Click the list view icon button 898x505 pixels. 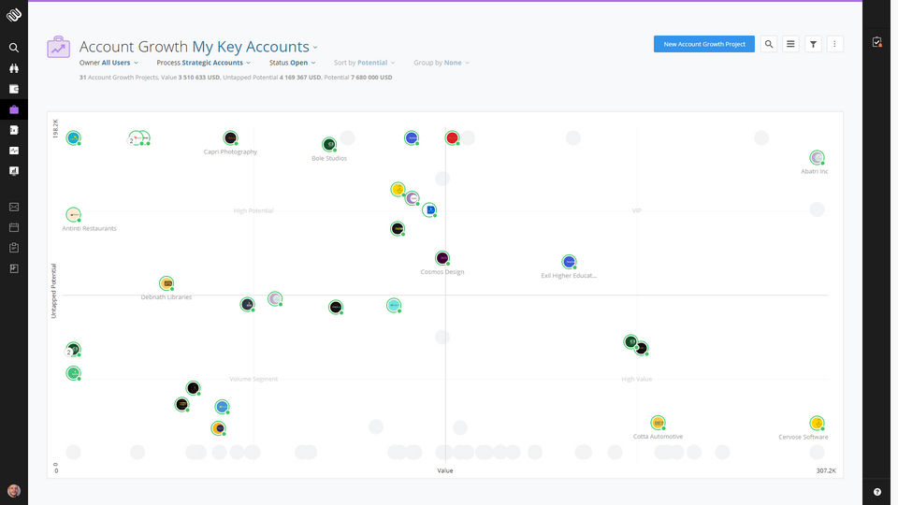pyautogui.click(x=790, y=44)
